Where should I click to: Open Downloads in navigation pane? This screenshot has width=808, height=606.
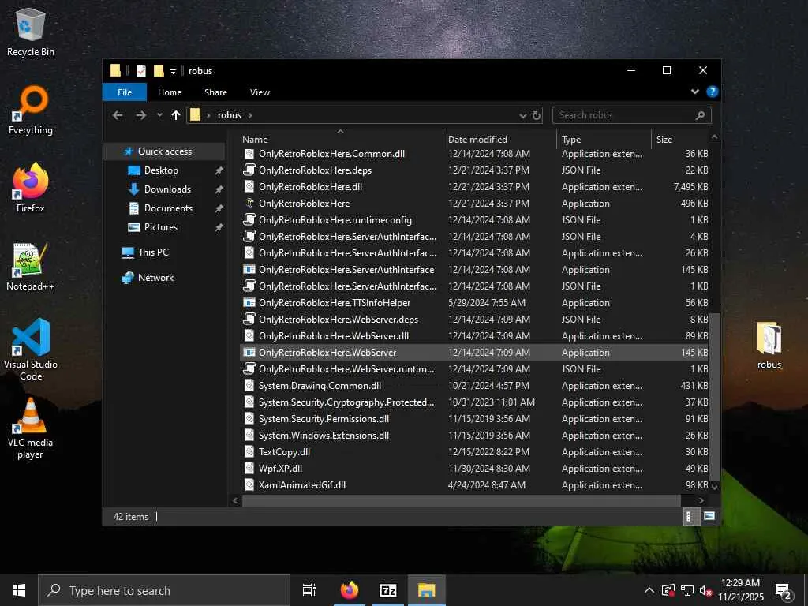click(167, 189)
